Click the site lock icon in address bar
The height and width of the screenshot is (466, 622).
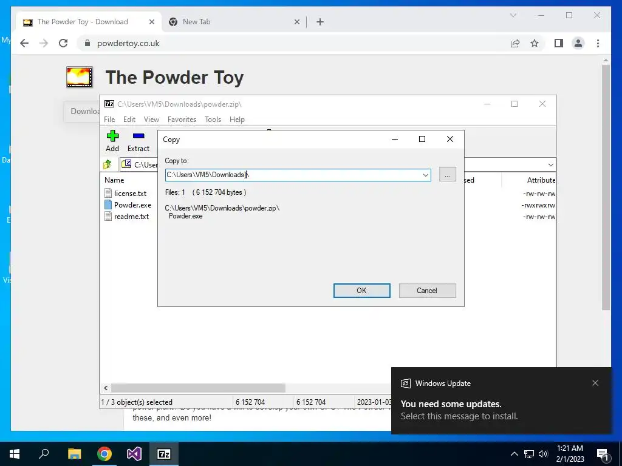point(87,43)
